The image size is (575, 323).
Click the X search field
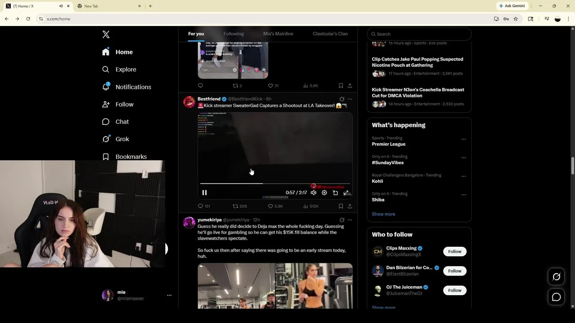coord(419,34)
